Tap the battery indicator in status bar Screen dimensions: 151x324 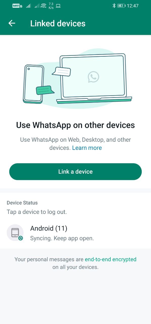coord(121,6)
